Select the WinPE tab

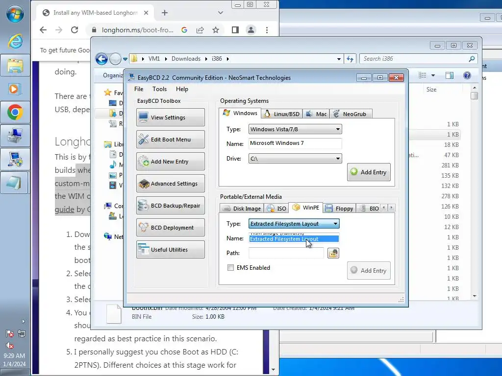[306, 208]
